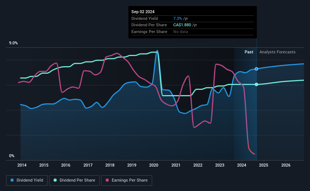Click the 'Dividend Yield' row label in tooltip
The height and width of the screenshot is (191, 310).
[x=145, y=18]
